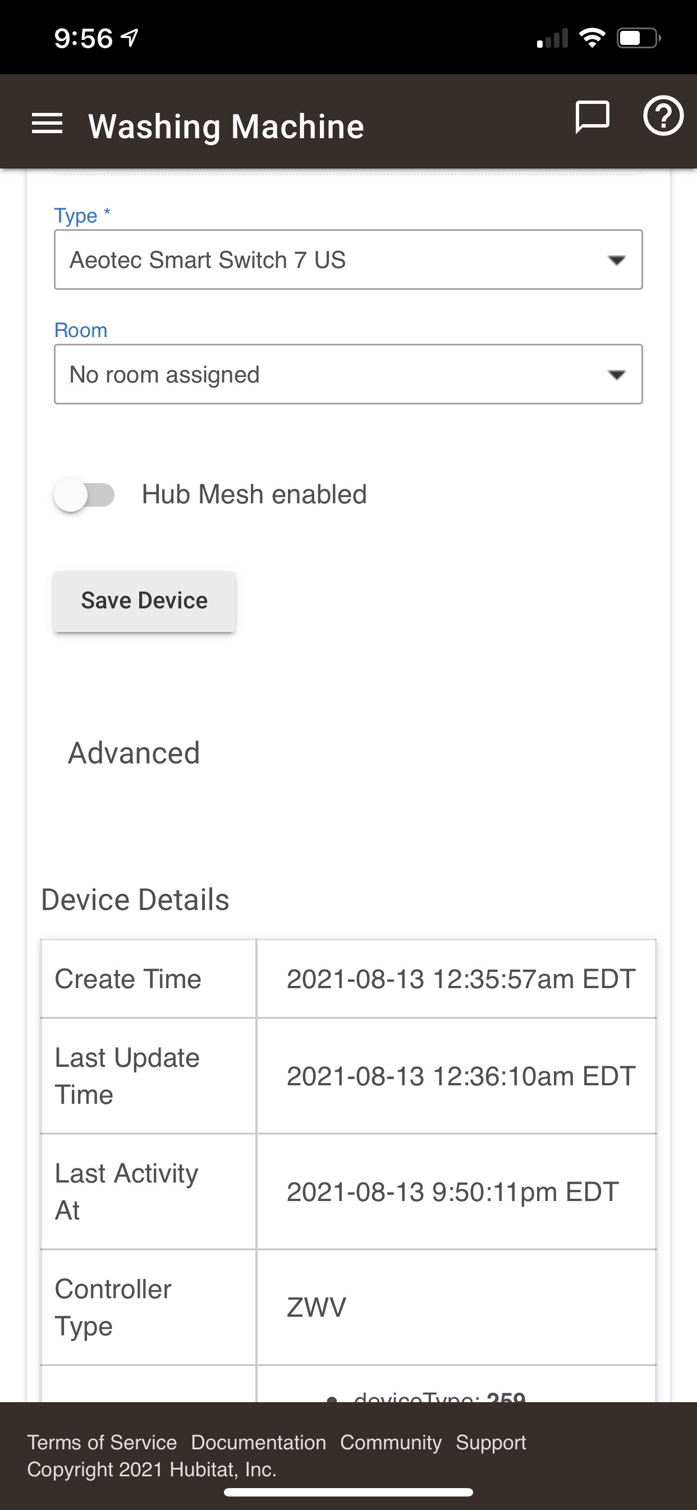Open the help question mark icon

(663, 116)
